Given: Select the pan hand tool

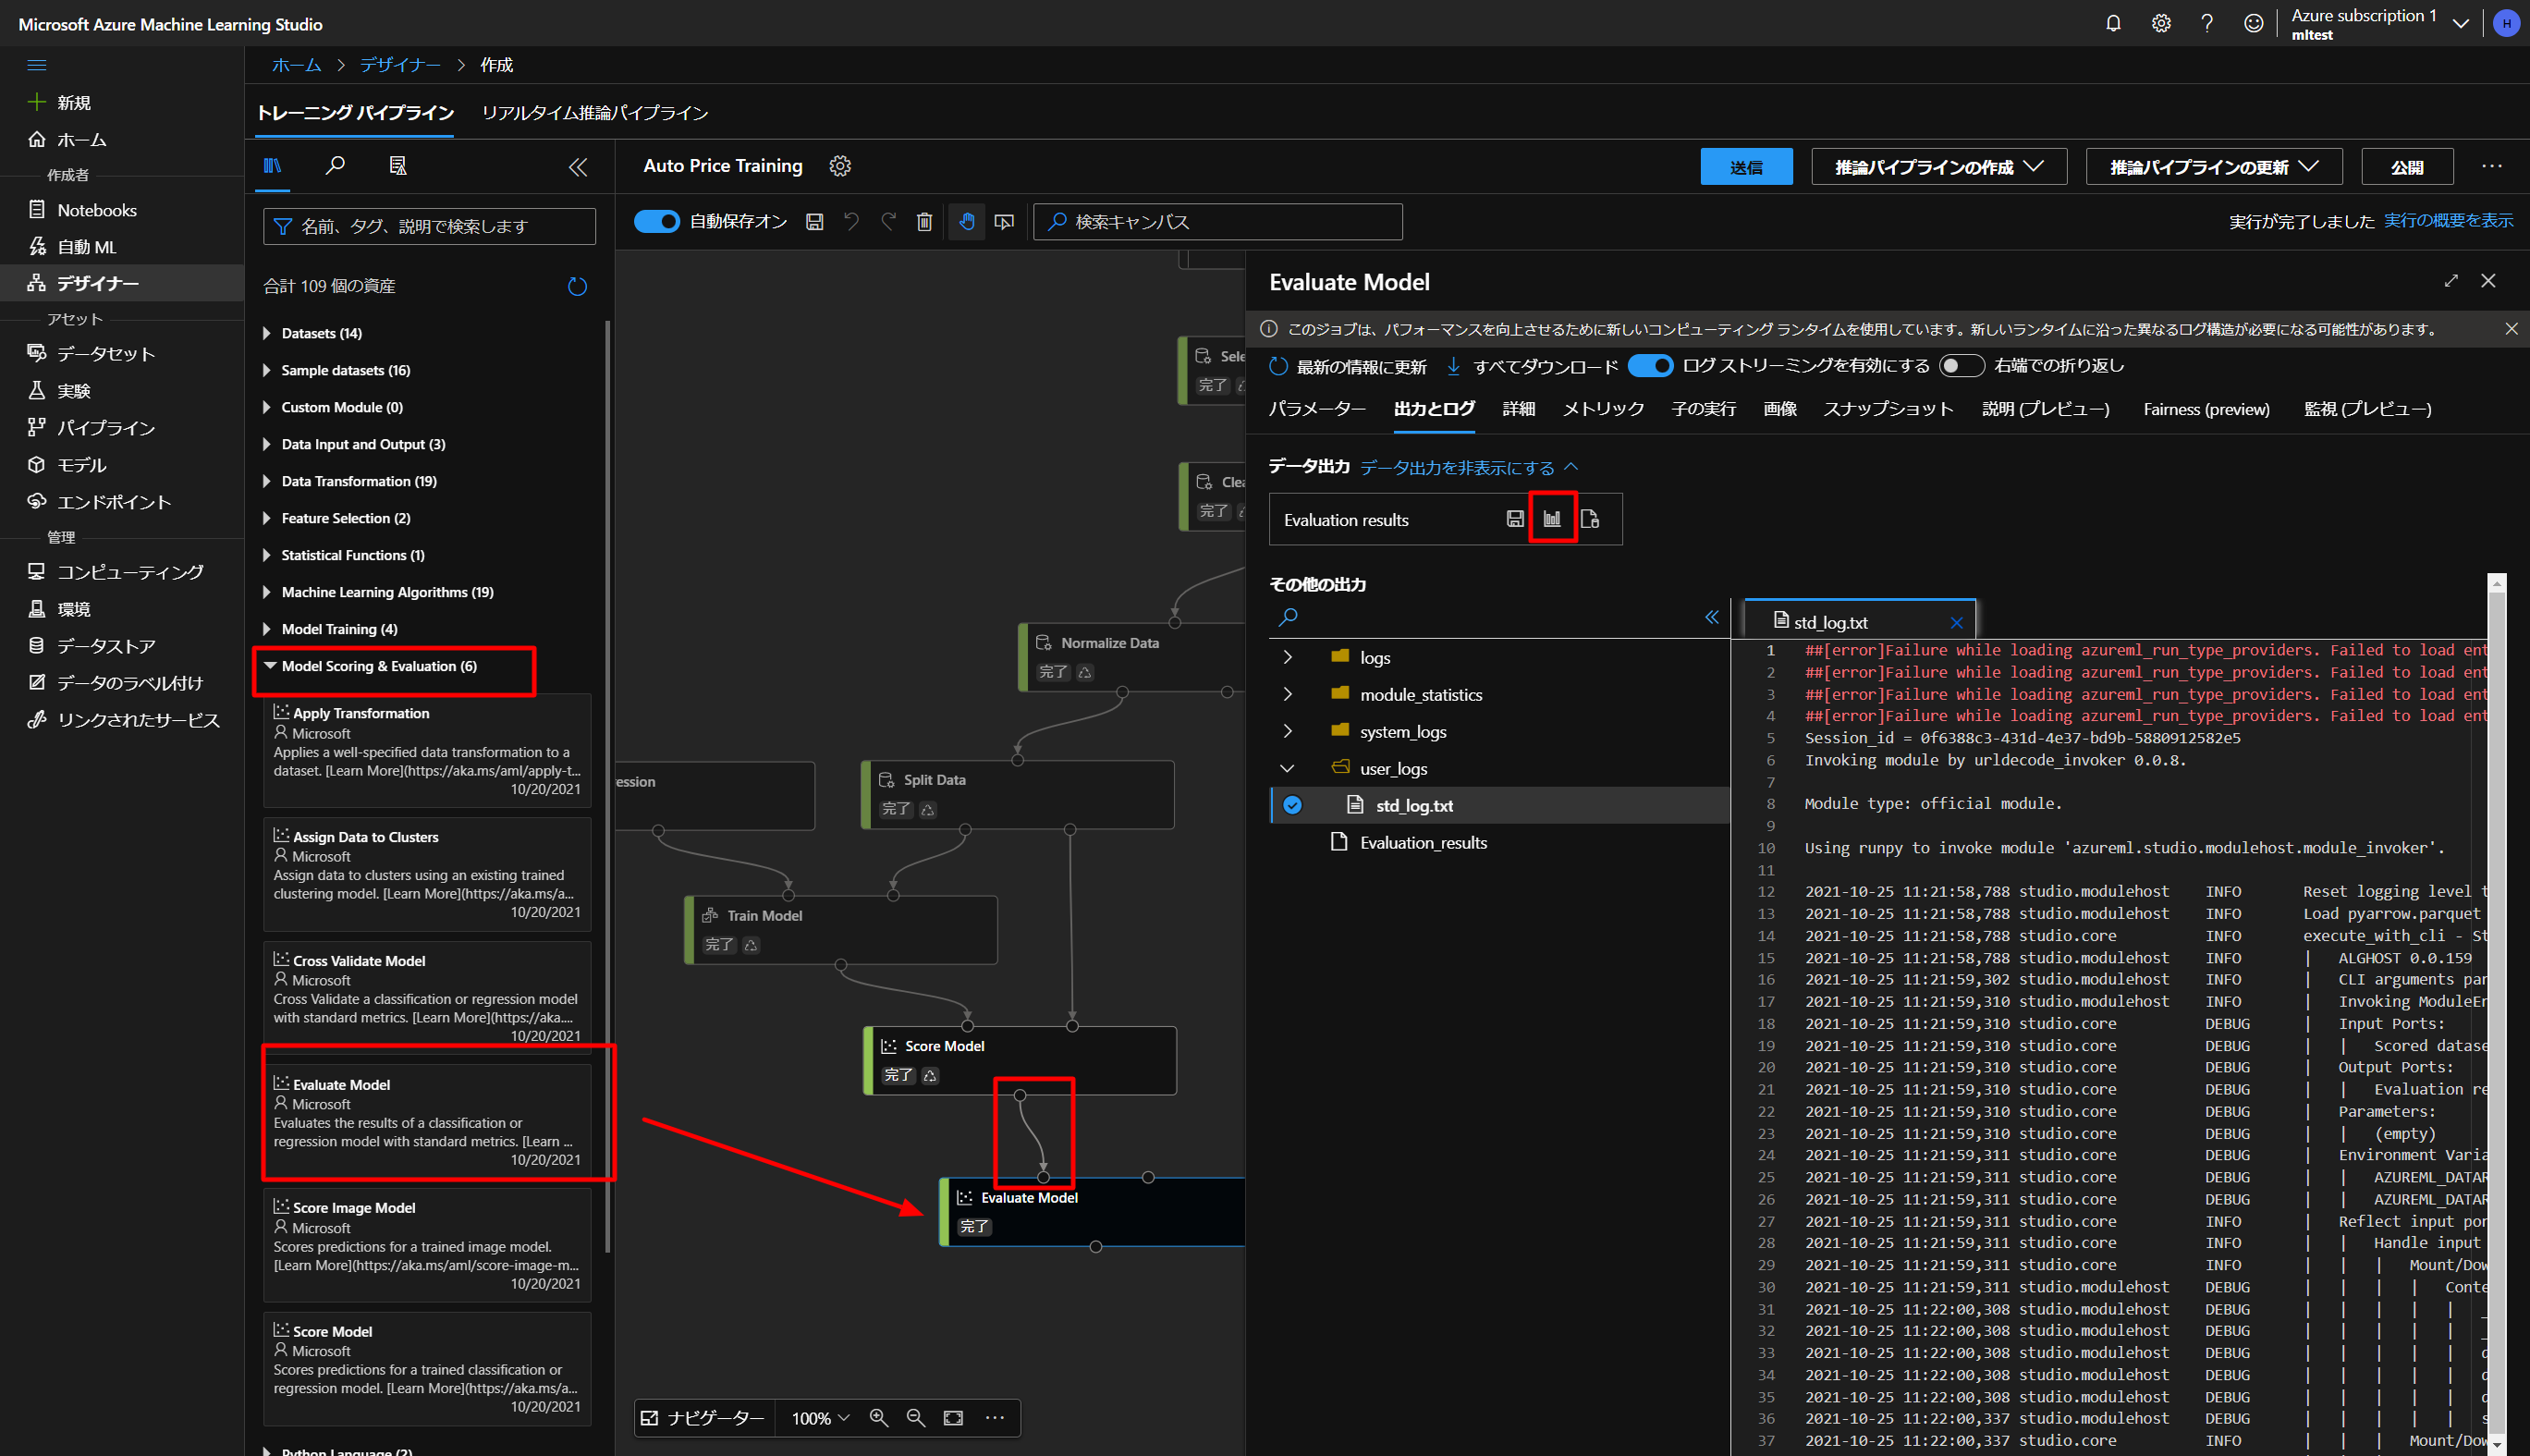Looking at the screenshot, I should coord(966,222).
